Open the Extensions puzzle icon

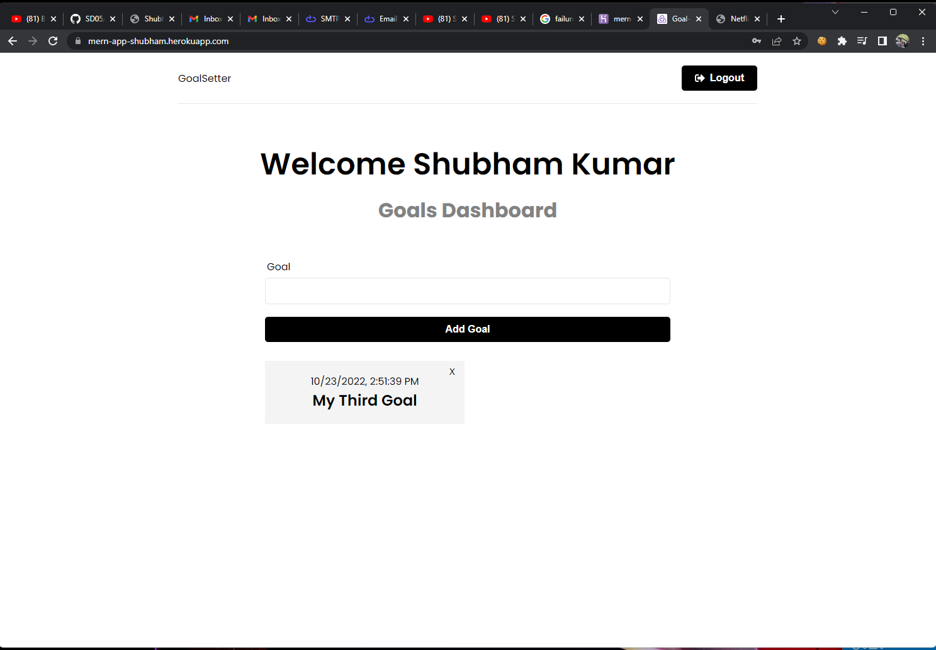[842, 41]
